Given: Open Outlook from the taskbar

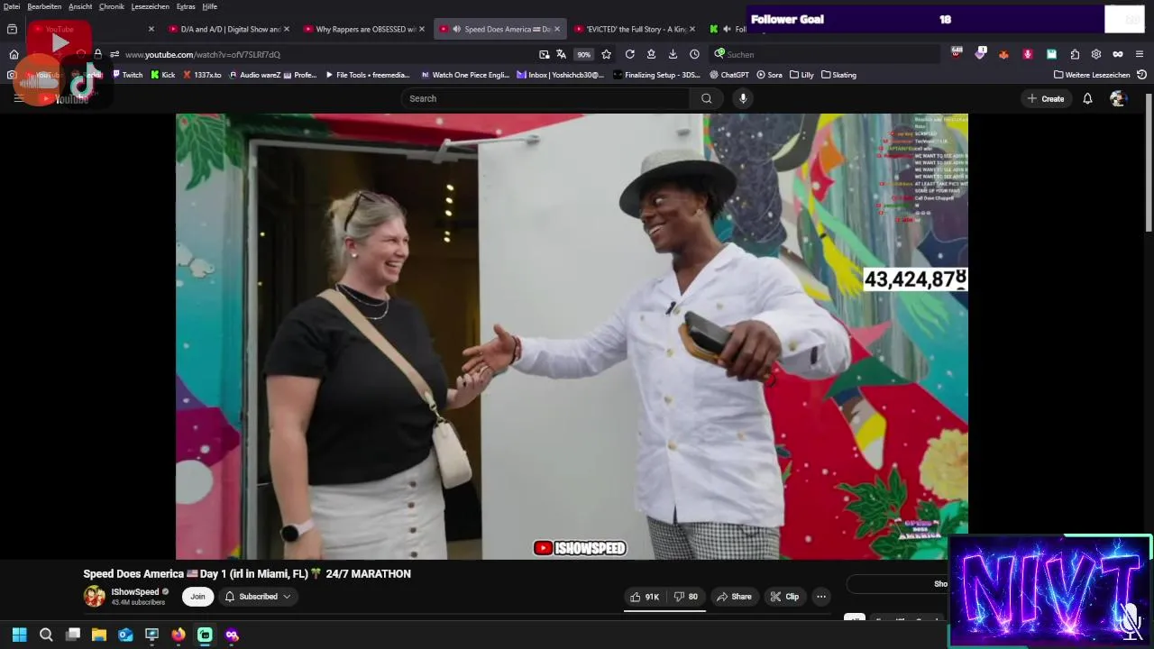Looking at the screenshot, I should [125, 635].
